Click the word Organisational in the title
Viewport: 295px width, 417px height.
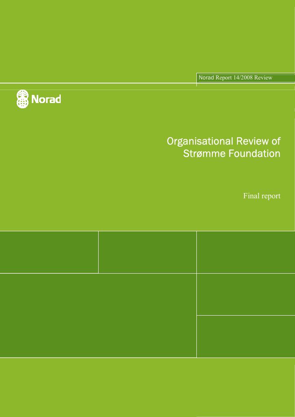click(200, 141)
